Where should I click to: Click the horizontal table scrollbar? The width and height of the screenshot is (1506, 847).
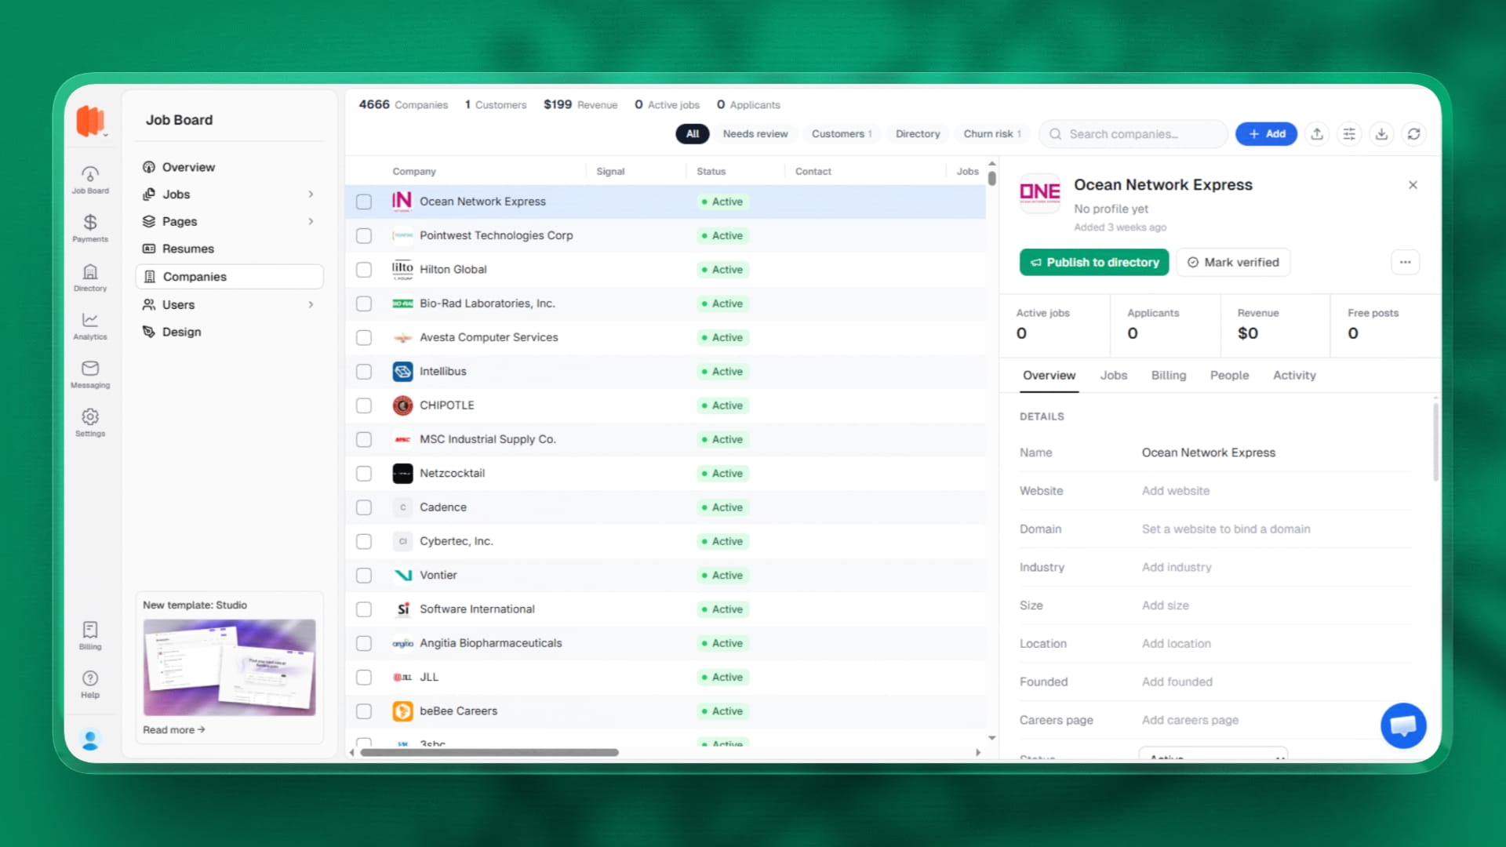489,752
